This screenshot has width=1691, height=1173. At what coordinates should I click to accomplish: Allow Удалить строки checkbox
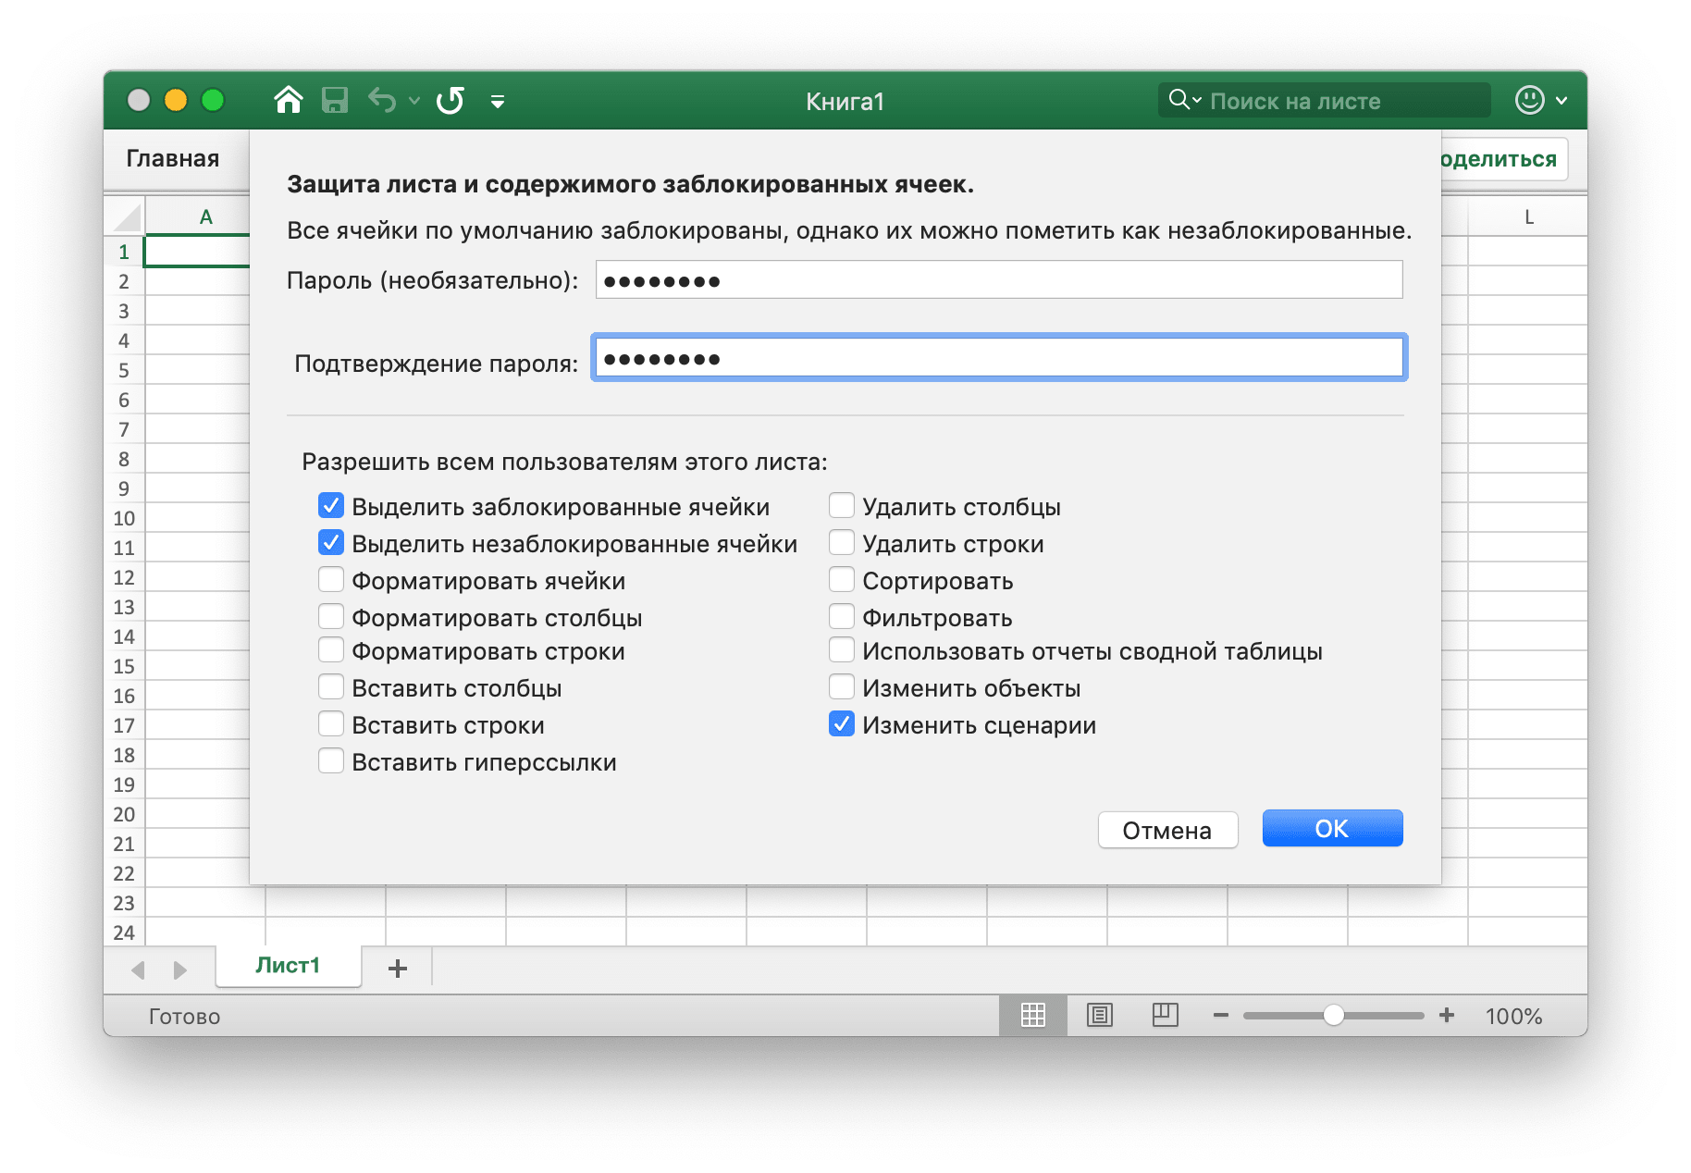842,542
